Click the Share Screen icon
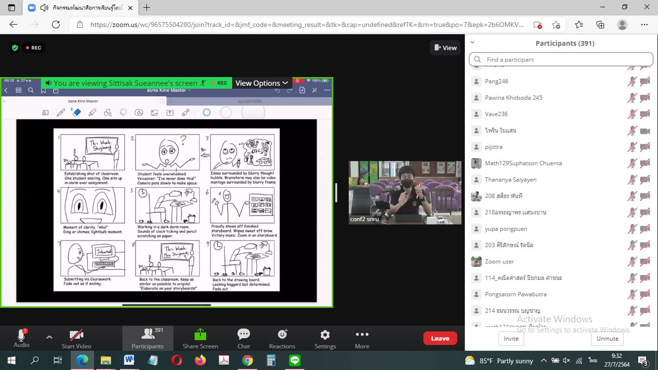 (x=200, y=338)
